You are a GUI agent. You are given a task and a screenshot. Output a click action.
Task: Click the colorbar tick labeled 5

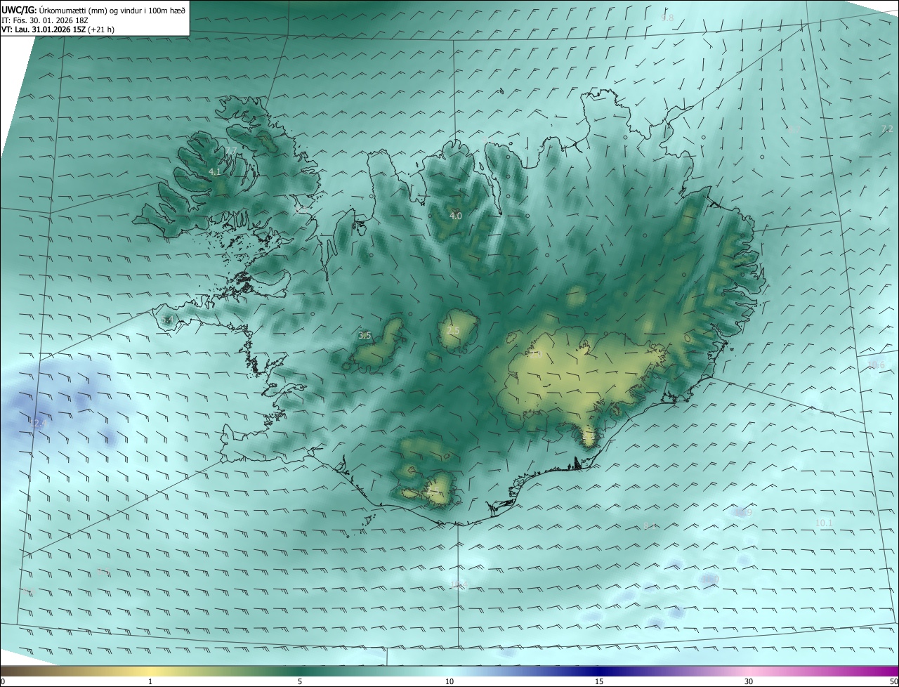tap(300, 681)
